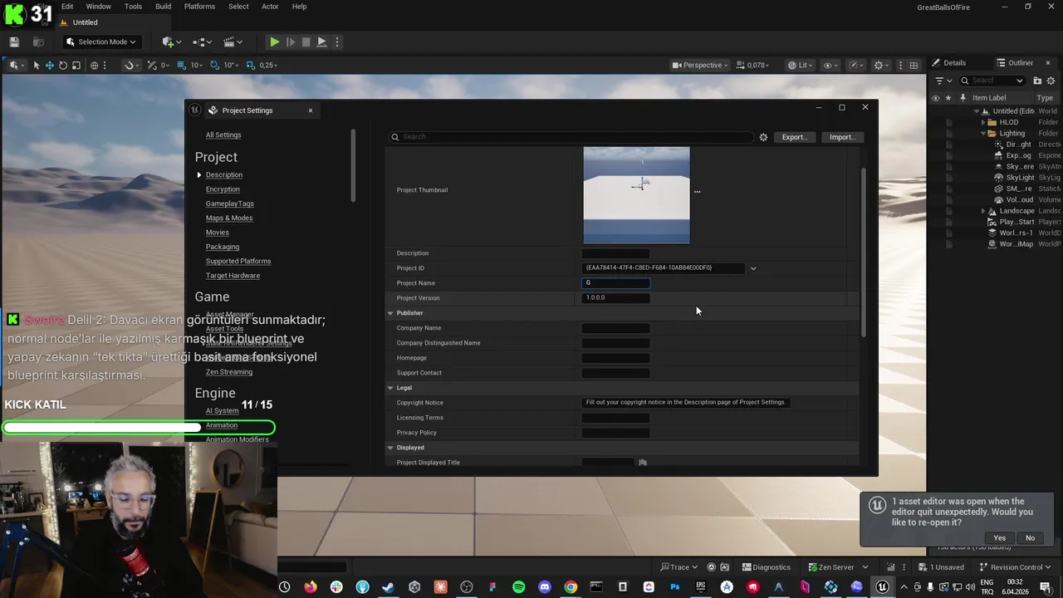Click Yes to re-open asset editor
The image size is (1063, 598).
tap(999, 538)
